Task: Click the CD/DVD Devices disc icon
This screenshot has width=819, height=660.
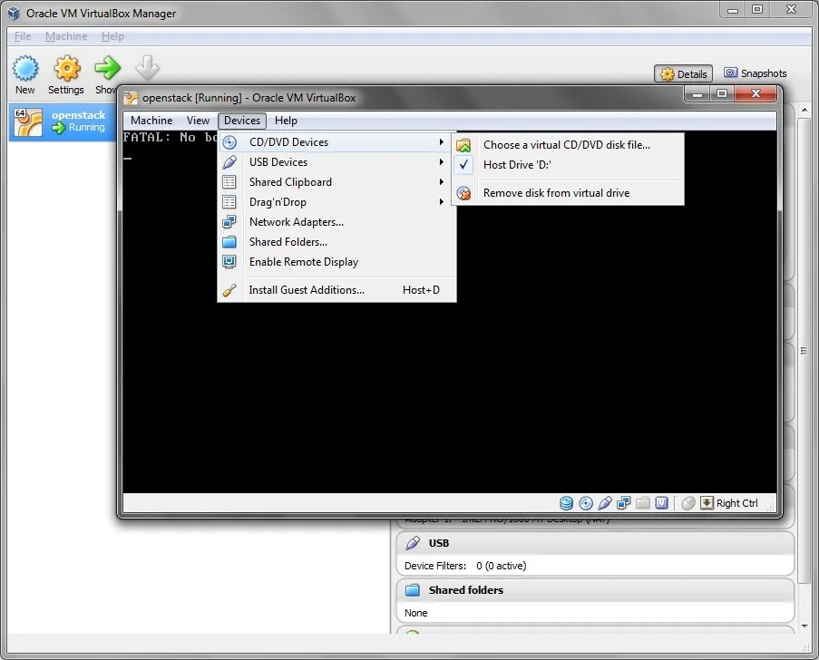Action: click(x=229, y=142)
